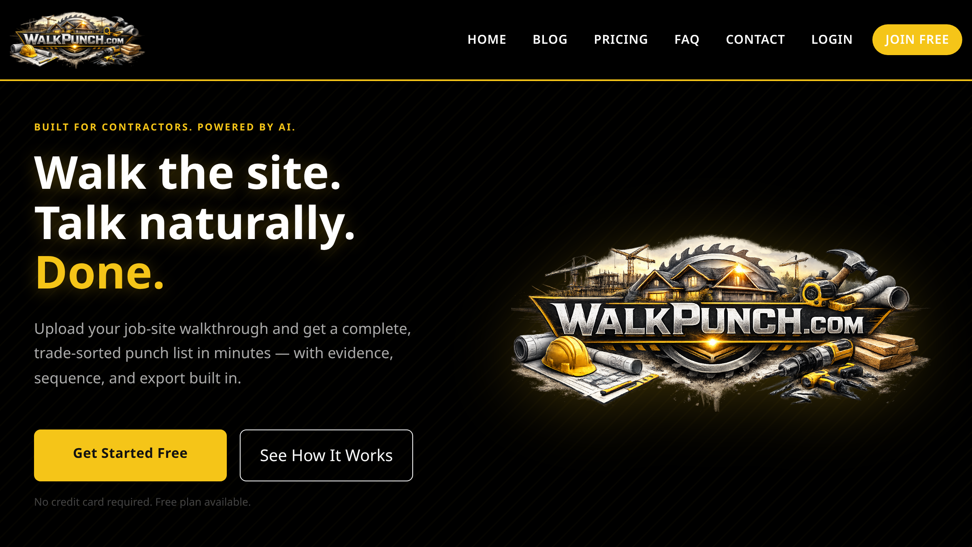Click the See How It Works button
The width and height of the screenshot is (972, 547).
[326, 455]
